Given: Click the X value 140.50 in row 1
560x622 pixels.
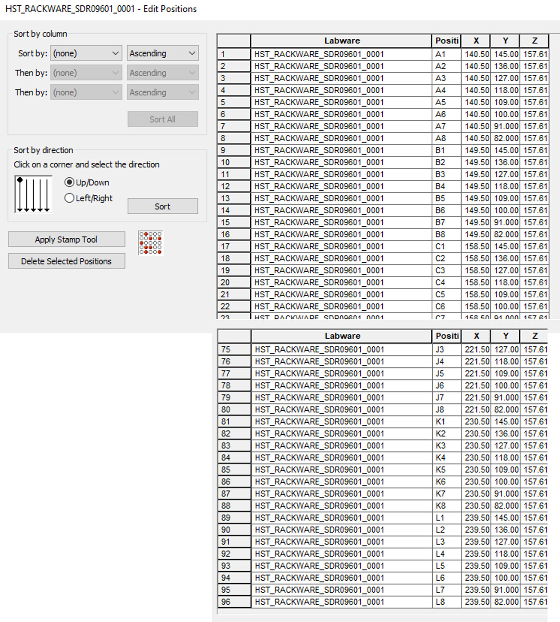Looking at the screenshot, I should pyautogui.click(x=476, y=54).
